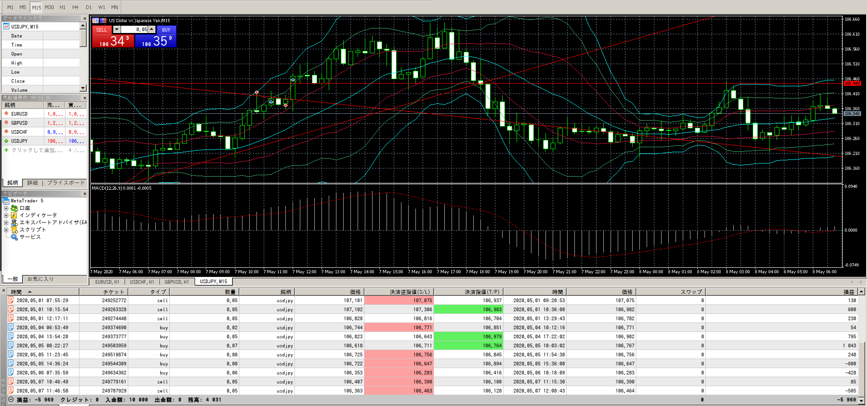
Task: Decrease lot volume with down arrow
Action: coord(117,29)
